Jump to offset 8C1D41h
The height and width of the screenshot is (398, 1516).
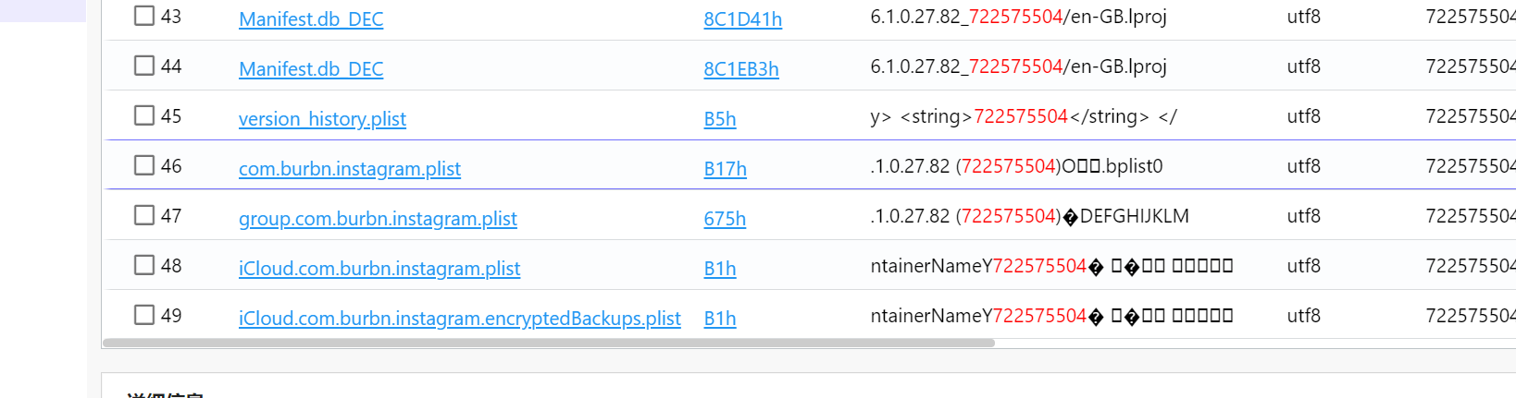(x=743, y=19)
